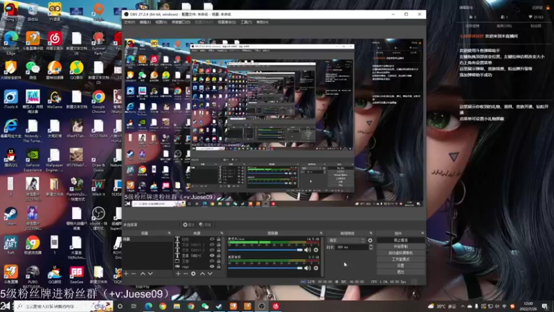Pop out the 场景 dock panel
This screenshot has height=312, width=554.
pyautogui.click(x=169, y=233)
